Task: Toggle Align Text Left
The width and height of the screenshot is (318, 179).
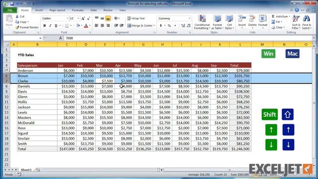Action: coord(96,25)
